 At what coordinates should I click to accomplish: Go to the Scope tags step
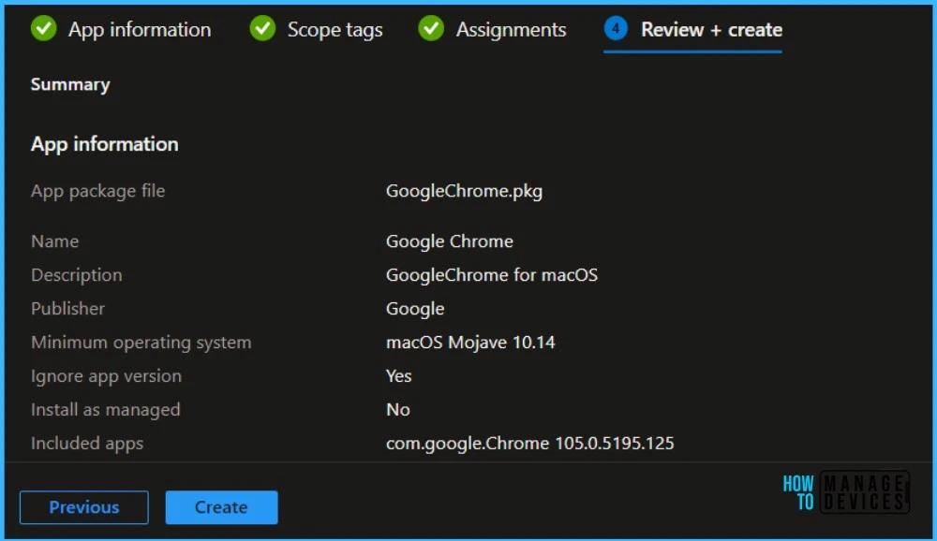coord(317,29)
